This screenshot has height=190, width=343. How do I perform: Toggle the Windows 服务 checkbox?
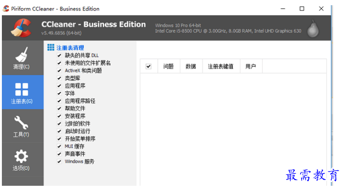(x=59, y=161)
